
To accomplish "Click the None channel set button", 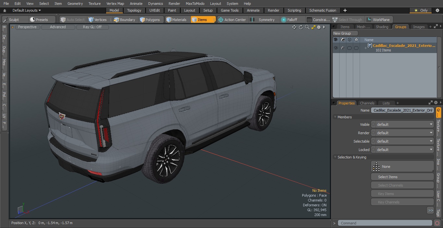I will [402, 167].
